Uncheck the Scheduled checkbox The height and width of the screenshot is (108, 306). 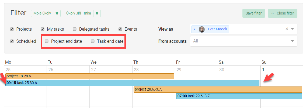(12, 41)
